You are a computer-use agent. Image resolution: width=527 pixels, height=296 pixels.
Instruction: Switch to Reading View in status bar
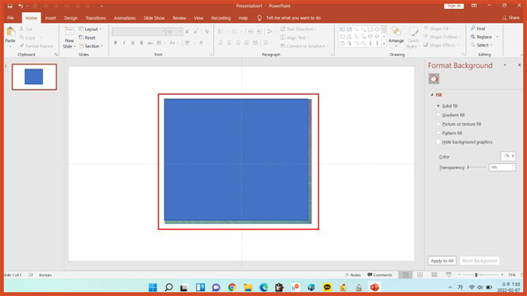pyautogui.click(x=434, y=275)
